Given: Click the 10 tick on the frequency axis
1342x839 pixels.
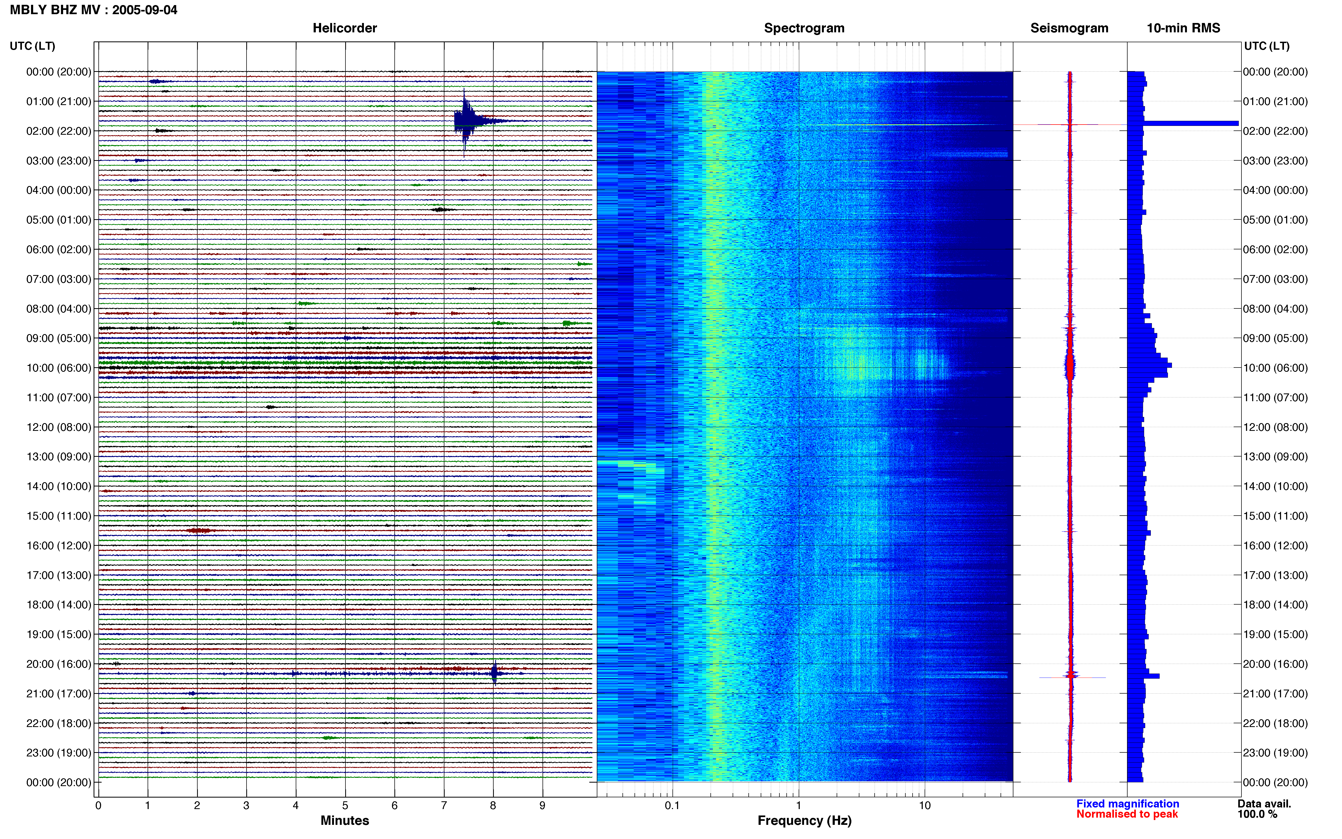Looking at the screenshot, I should tap(925, 806).
